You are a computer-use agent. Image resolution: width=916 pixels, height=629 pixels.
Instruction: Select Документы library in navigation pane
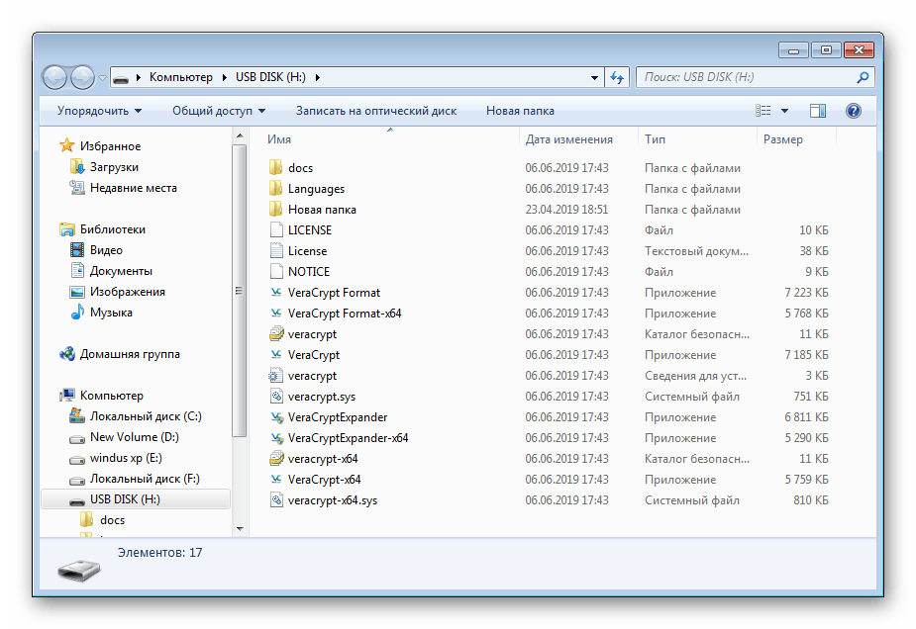coord(121,271)
